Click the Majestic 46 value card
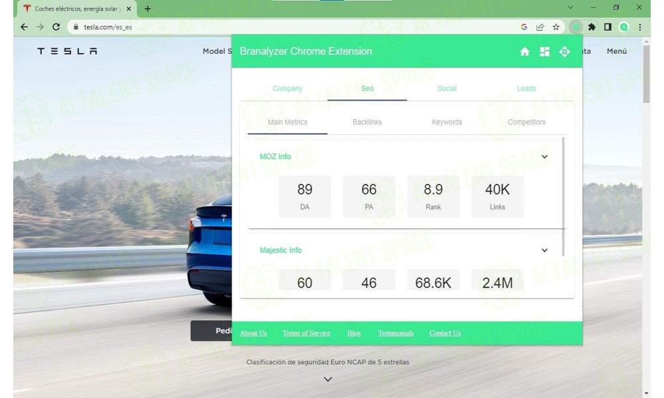The width and height of the screenshot is (664, 398). [x=369, y=281]
